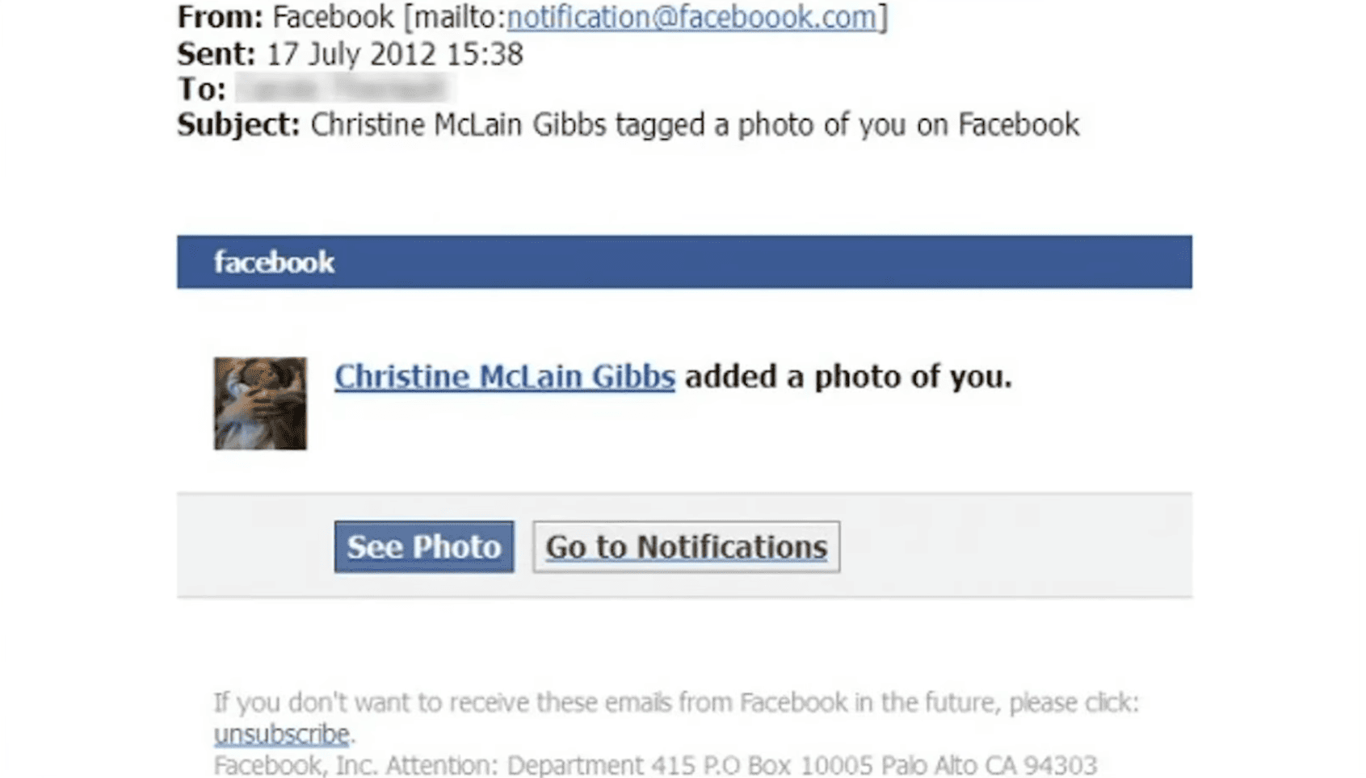The image size is (1366, 778).
Task: Follow the Christine McLain Gibbs name link
Action: 505,377
